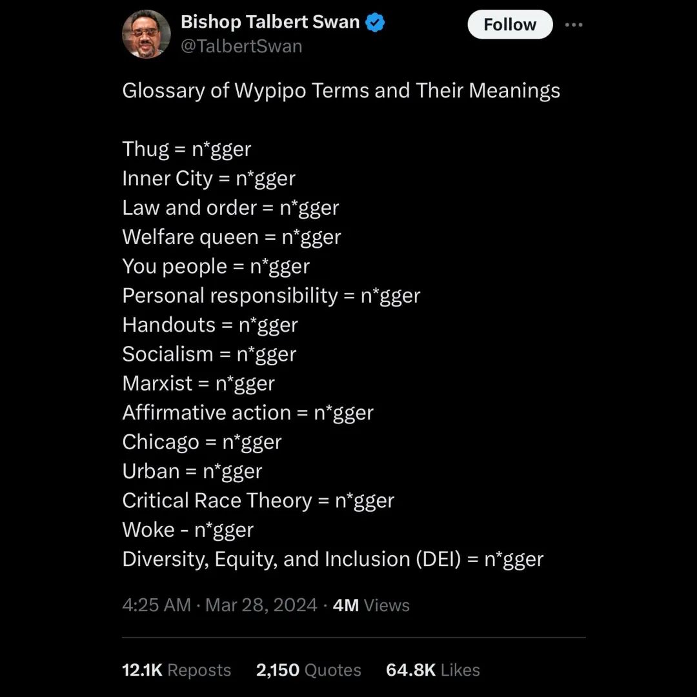The width and height of the screenshot is (697, 697).
Task: Click the phrase Law and order
Action: [190, 208]
